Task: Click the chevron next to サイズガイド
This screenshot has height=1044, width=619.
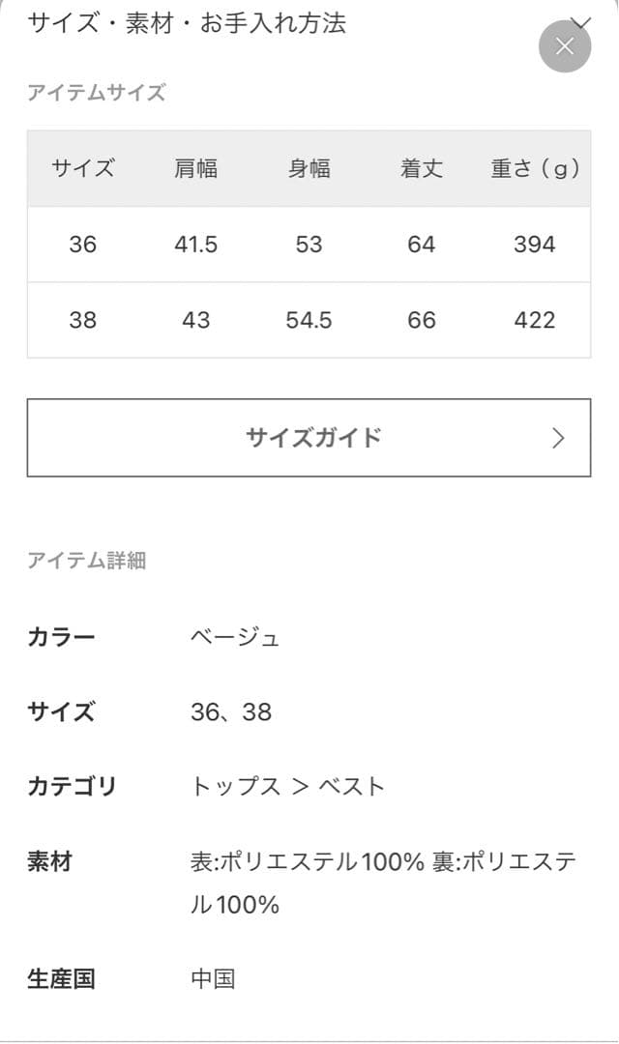Action: (559, 437)
